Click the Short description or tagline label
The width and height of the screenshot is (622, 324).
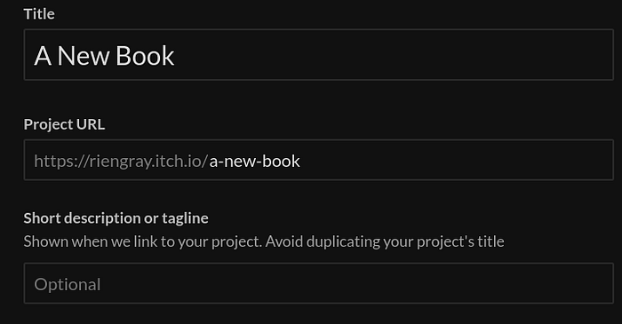(116, 218)
